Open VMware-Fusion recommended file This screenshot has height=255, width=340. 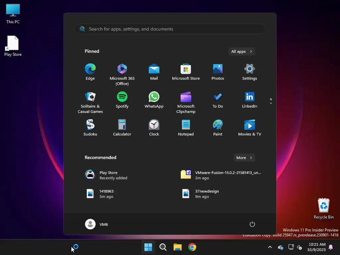221,175
